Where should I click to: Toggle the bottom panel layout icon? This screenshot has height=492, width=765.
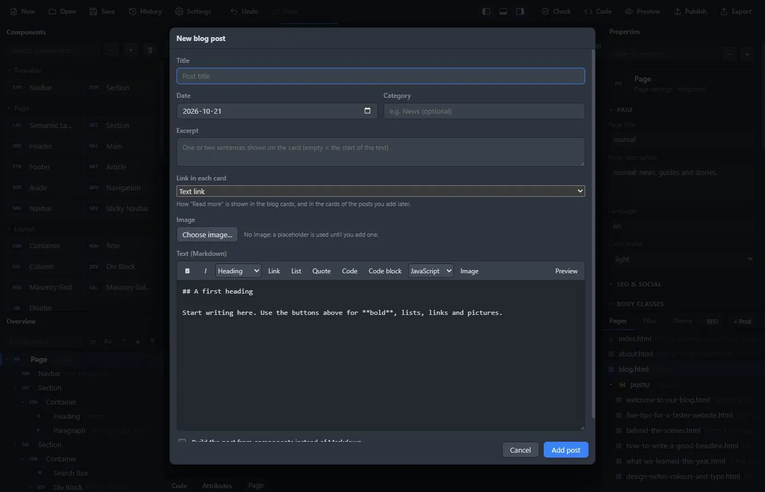click(x=503, y=11)
